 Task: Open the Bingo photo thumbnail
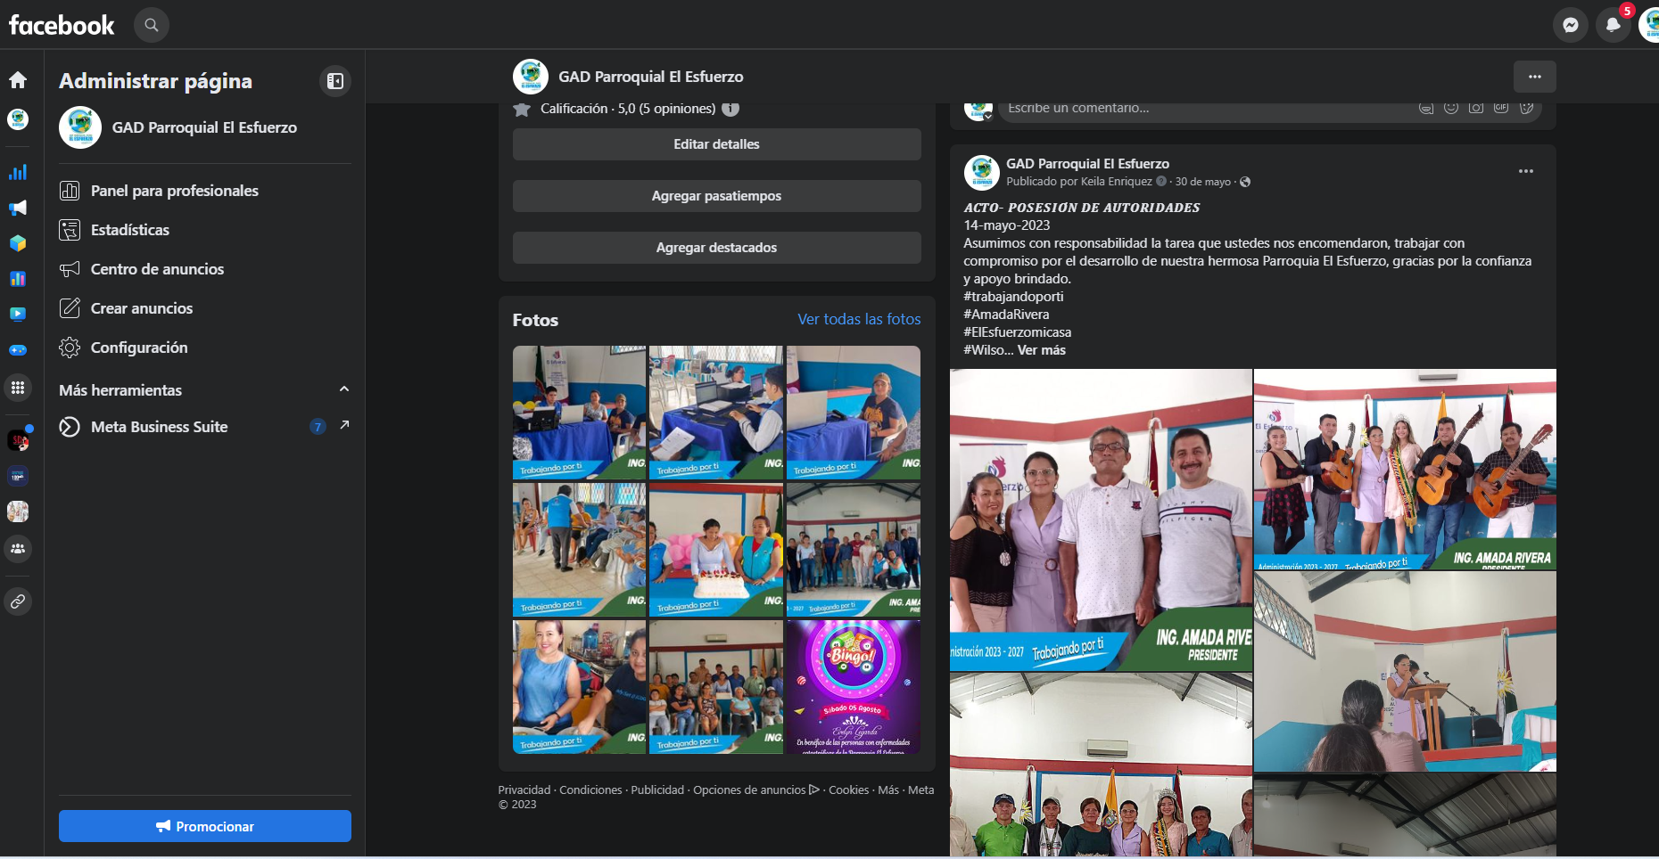(853, 687)
